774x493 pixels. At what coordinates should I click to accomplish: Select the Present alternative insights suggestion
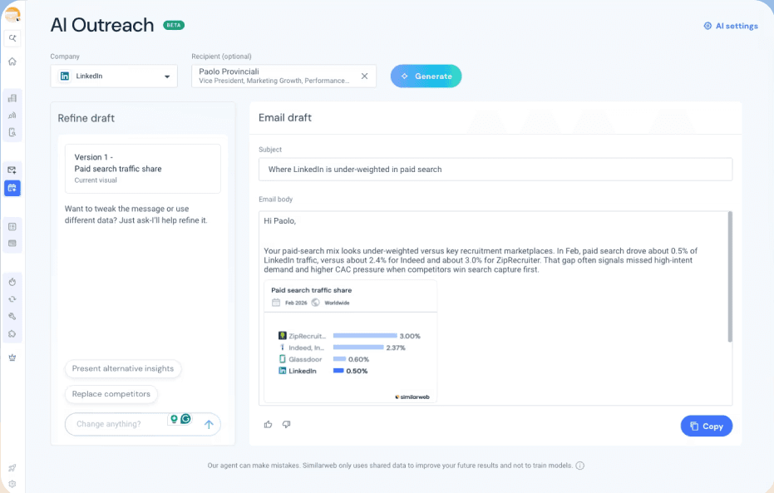(122, 368)
